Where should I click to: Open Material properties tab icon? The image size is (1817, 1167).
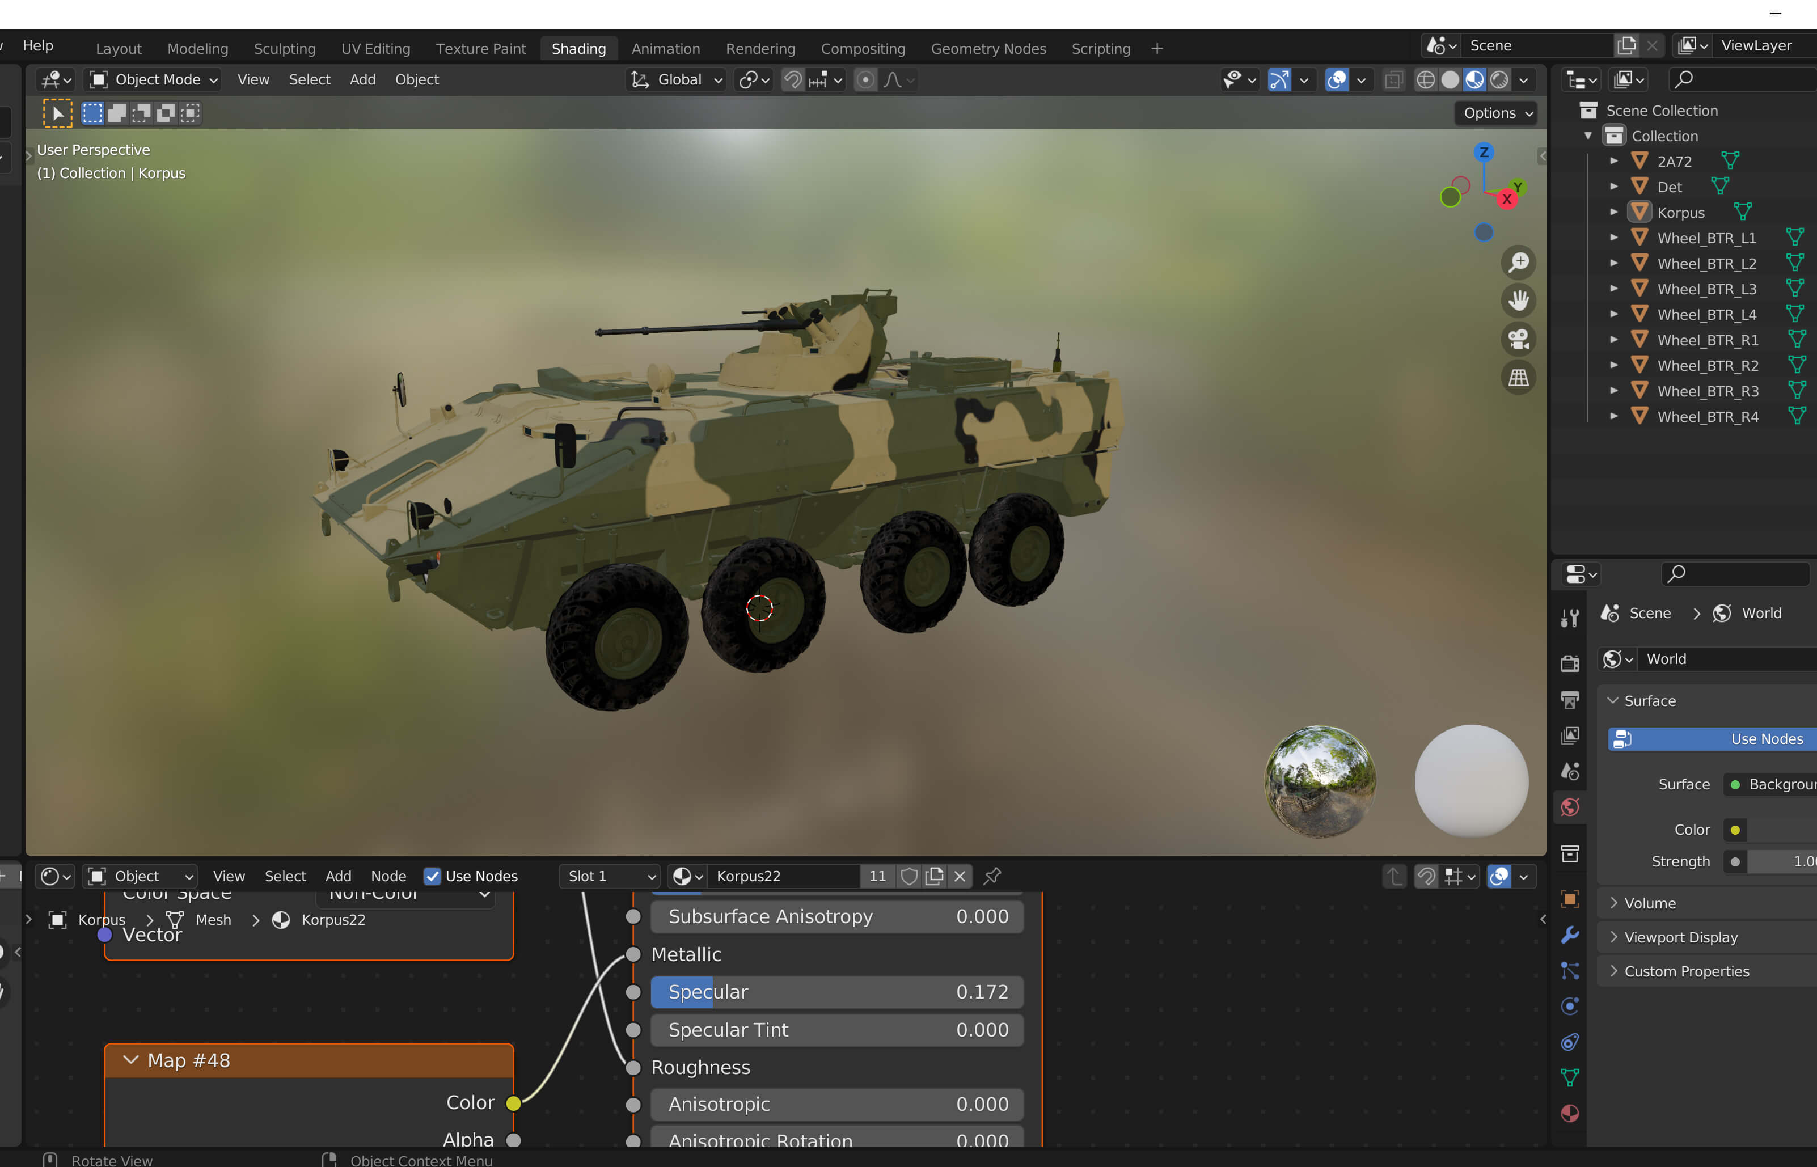1570,1113
